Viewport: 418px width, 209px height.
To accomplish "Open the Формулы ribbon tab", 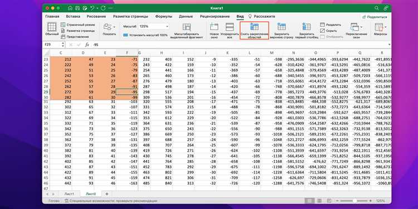I will [164, 16].
